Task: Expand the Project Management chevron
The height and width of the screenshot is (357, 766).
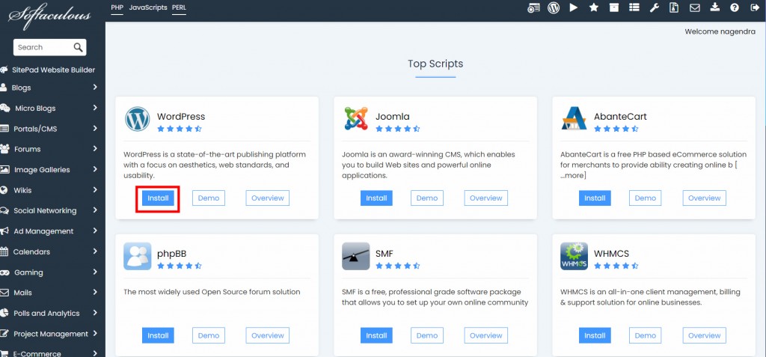Action: tap(95, 333)
